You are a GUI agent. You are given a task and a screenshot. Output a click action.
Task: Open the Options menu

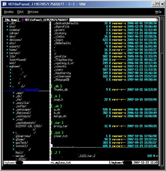tap(33, 12)
